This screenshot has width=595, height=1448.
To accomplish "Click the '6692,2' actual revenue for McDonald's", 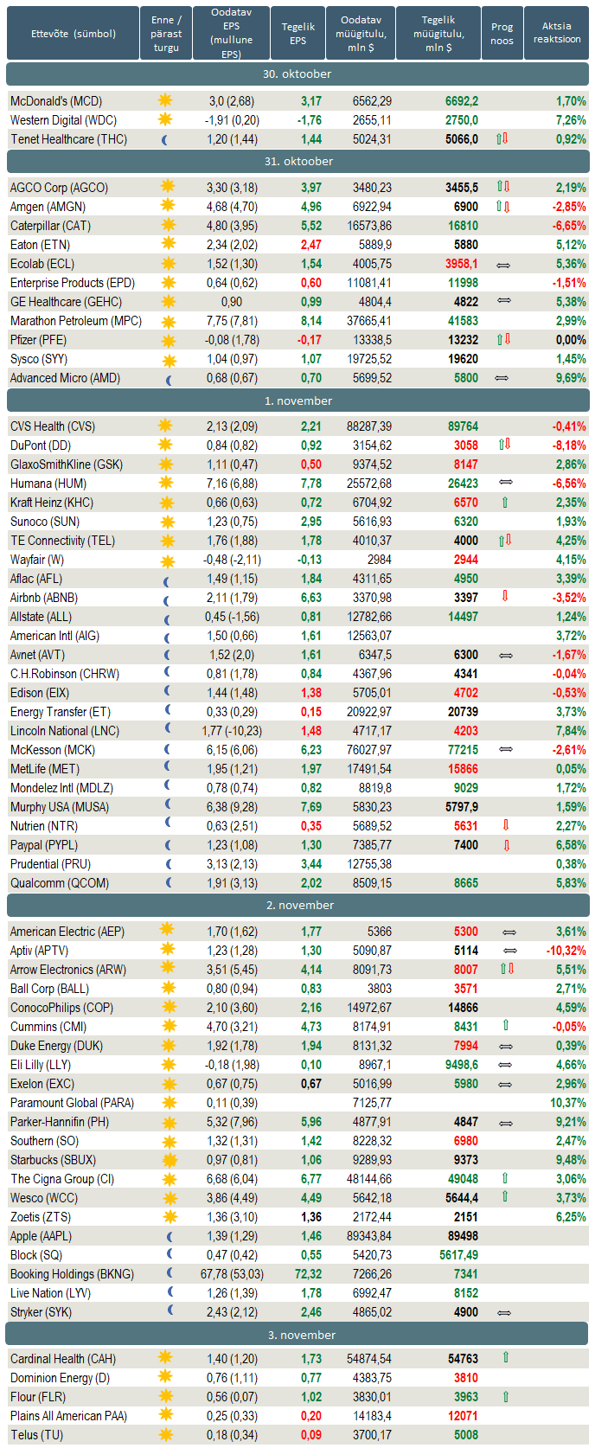I will [x=462, y=101].
